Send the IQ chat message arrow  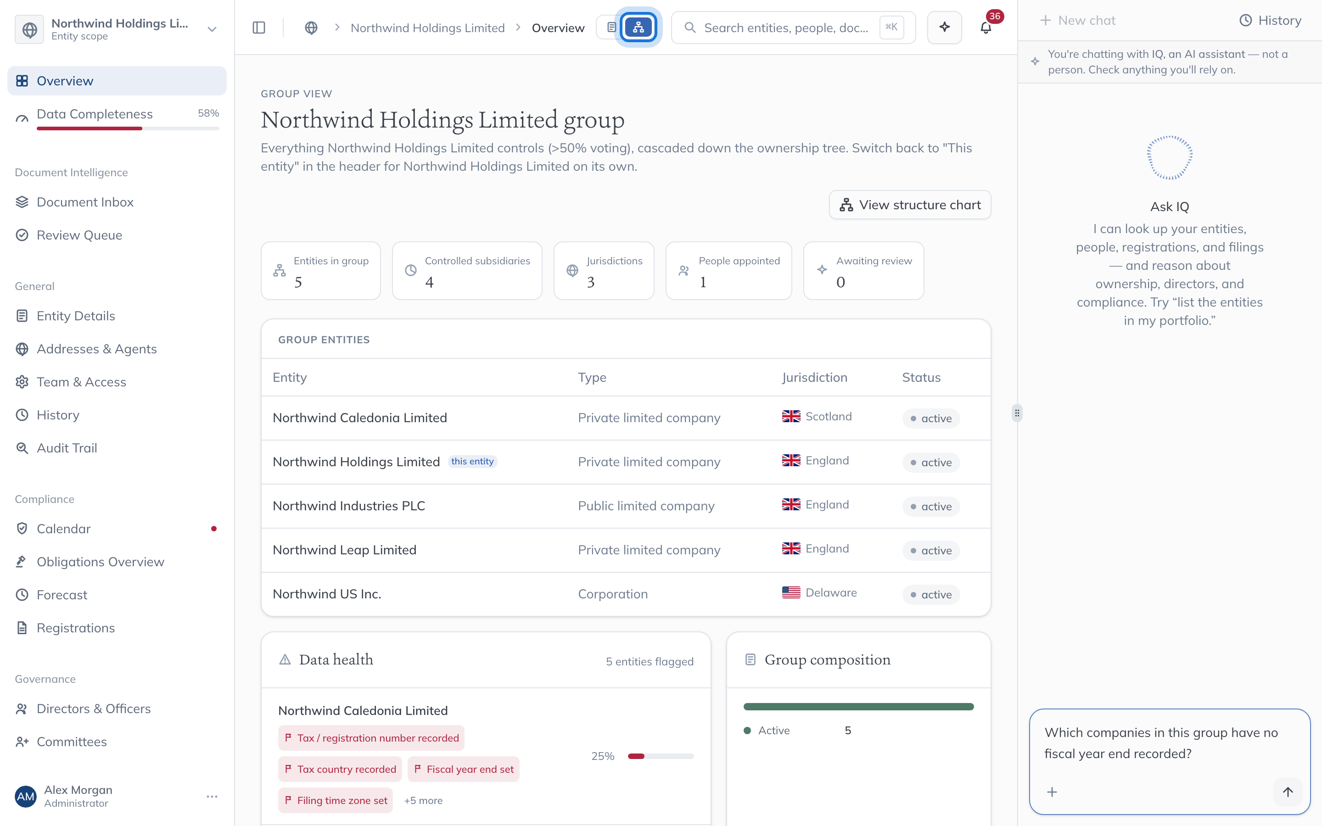(x=1288, y=792)
